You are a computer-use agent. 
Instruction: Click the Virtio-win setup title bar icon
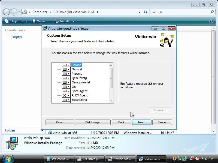point(44,29)
